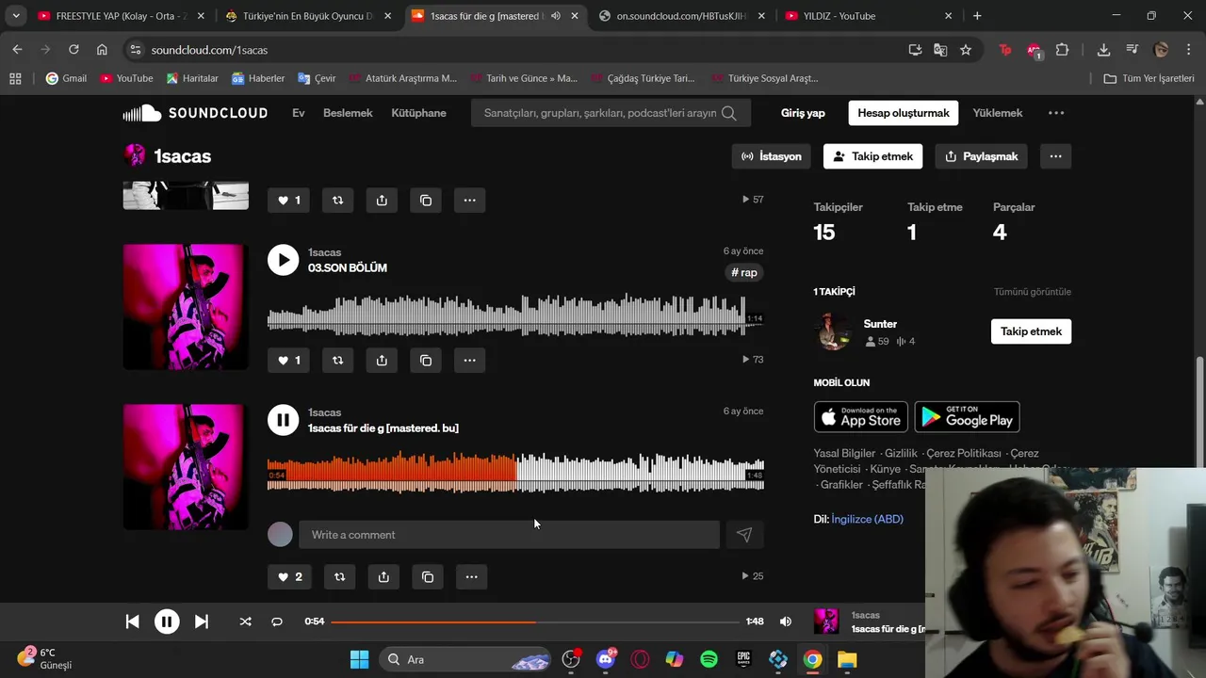Open more options for 03.SON BÖLÜM
1206x678 pixels.
(x=469, y=360)
